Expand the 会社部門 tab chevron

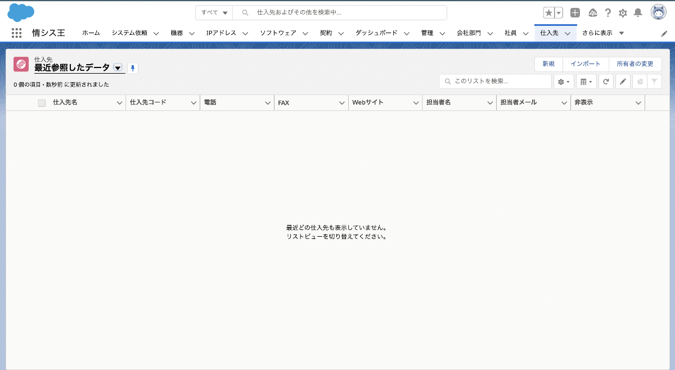pyautogui.click(x=490, y=33)
